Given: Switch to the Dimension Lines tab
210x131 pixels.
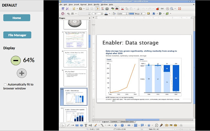Looking at the screenshot, I should [127, 122].
